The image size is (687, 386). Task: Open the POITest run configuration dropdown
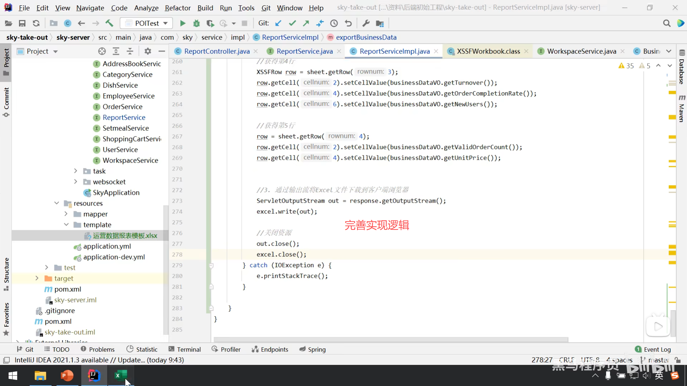tap(147, 23)
